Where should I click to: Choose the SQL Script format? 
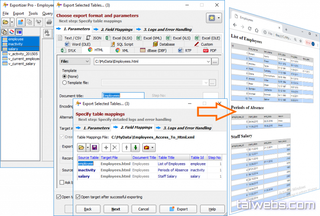(x=122, y=44)
